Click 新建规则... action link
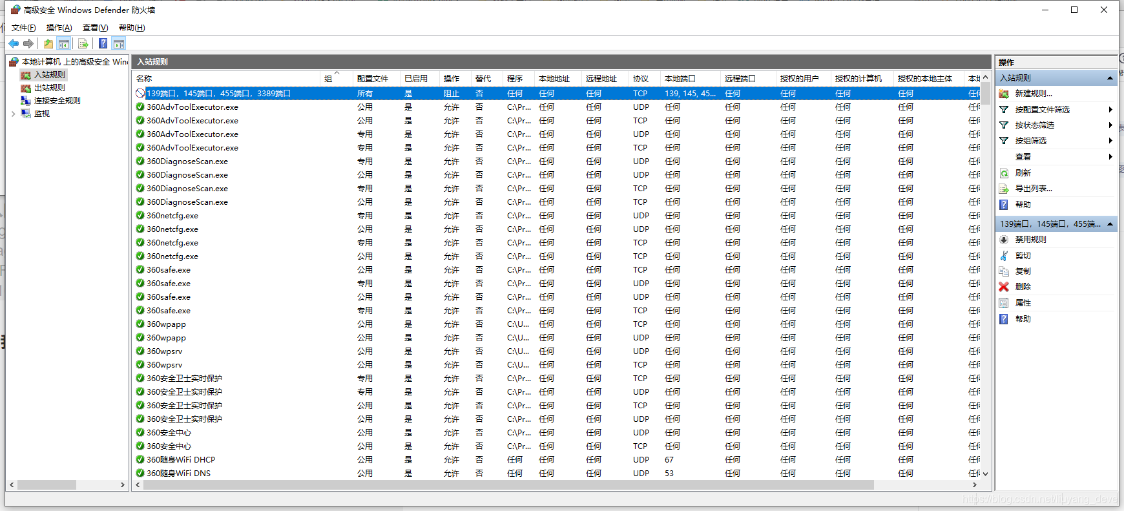Screen dimensions: 1124x511 coord(1034,94)
